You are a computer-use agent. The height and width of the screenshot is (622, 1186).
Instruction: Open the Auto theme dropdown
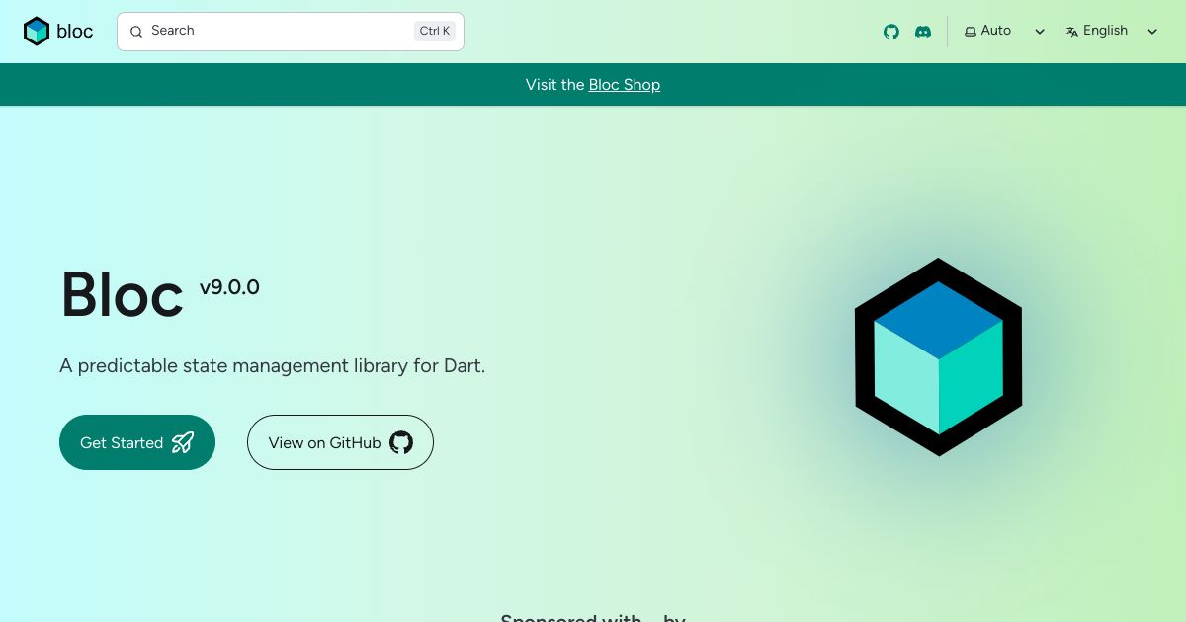1005,32
